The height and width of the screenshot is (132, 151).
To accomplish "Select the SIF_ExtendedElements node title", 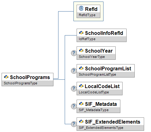I will pos(113,122).
